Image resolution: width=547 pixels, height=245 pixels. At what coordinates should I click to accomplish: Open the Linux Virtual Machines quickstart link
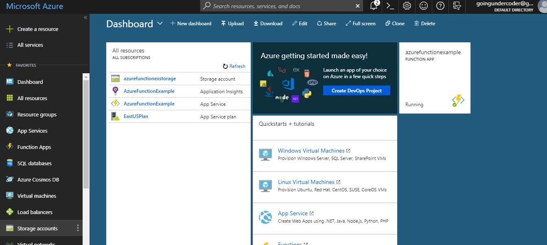(x=306, y=182)
